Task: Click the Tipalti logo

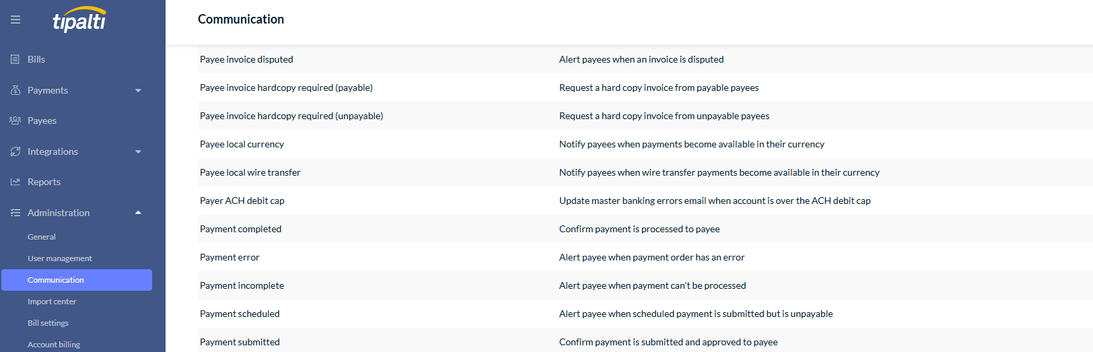Action: (x=79, y=20)
